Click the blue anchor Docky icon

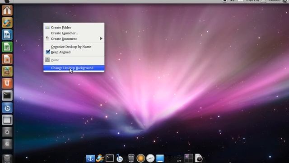pyautogui.click(x=90, y=158)
